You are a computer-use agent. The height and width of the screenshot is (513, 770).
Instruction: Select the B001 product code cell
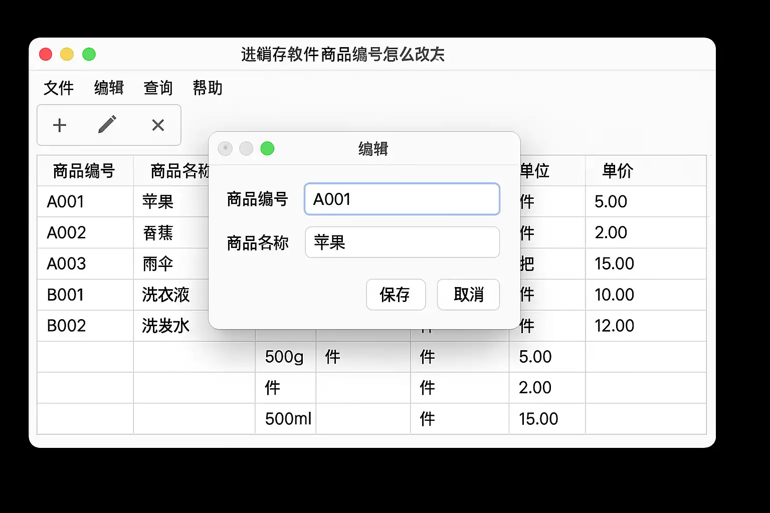(66, 295)
